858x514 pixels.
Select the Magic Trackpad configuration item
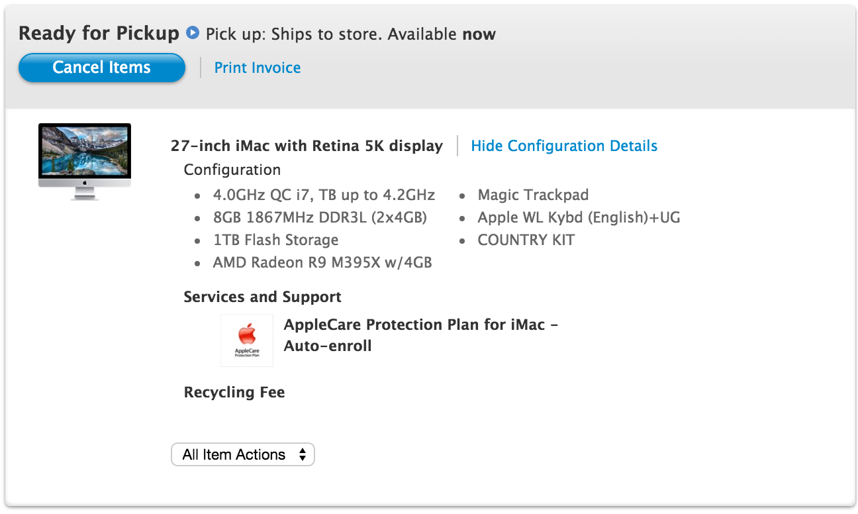point(533,195)
